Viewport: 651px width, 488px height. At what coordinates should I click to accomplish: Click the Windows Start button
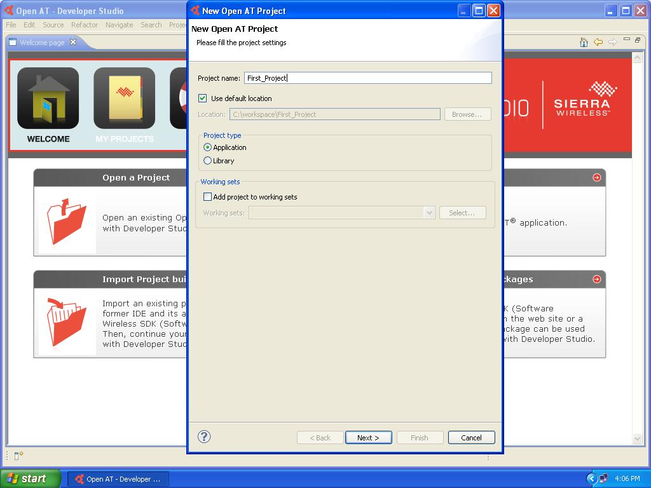(30, 478)
